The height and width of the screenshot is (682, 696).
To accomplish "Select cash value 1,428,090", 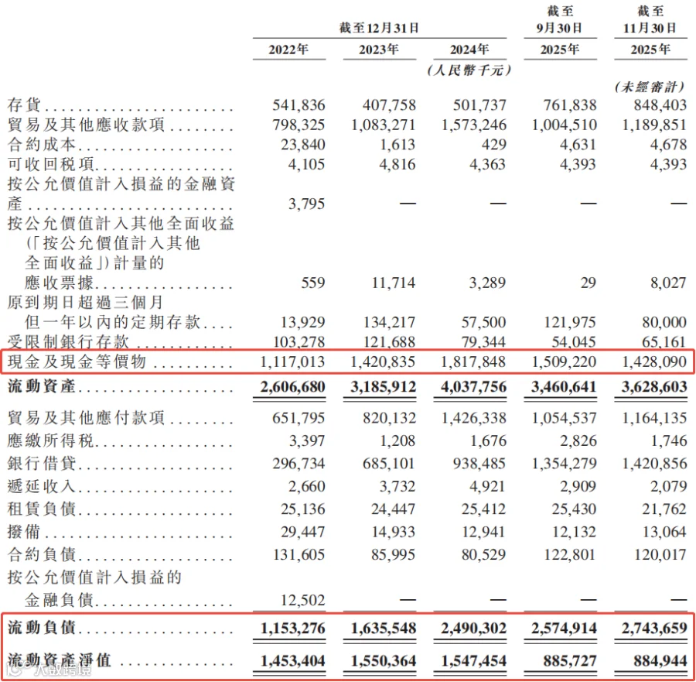I will point(654,362).
